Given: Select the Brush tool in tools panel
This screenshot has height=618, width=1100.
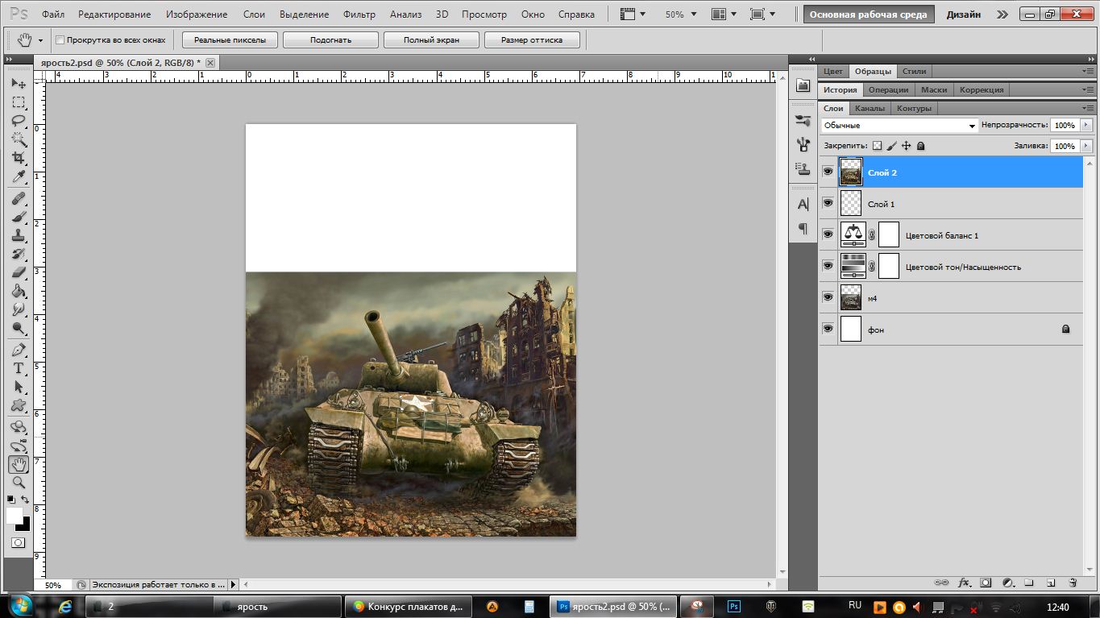Looking at the screenshot, I should [x=19, y=217].
